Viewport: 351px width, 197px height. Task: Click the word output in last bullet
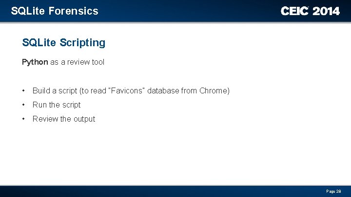(x=84, y=119)
